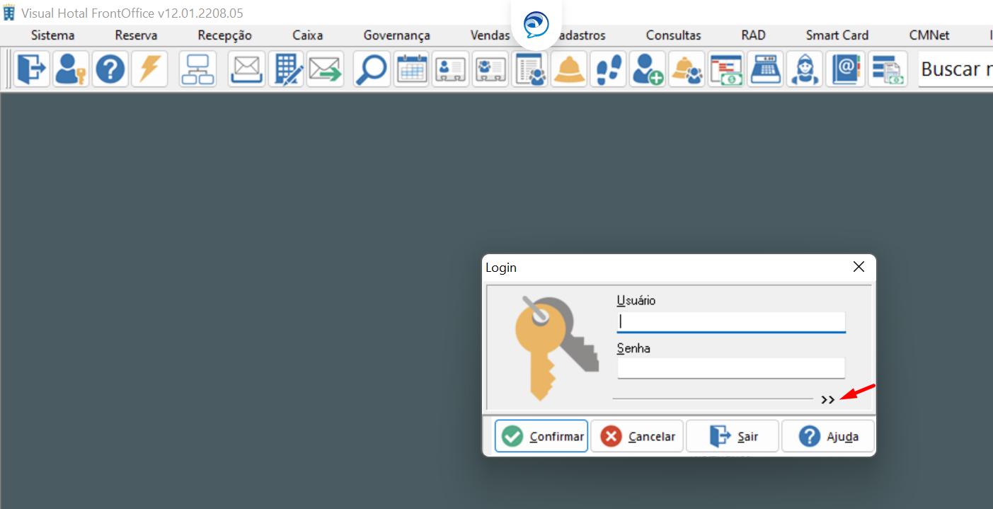Viewport: 993px width, 509px height.
Task: Open the Reserva menu
Action: (136, 35)
